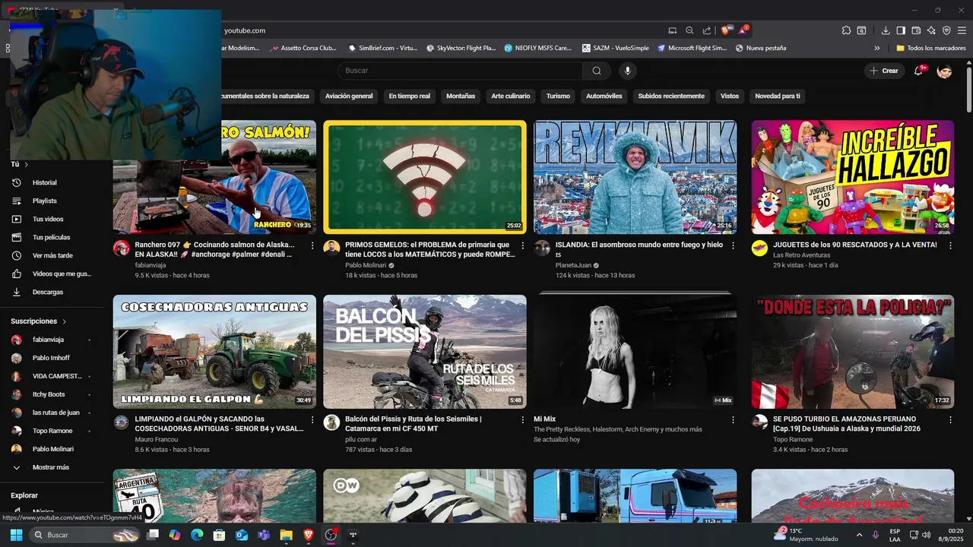The height and width of the screenshot is (547, 973).
Task: Open Windows Start menu
Action: pyautogui.click(x=16, y=535)
